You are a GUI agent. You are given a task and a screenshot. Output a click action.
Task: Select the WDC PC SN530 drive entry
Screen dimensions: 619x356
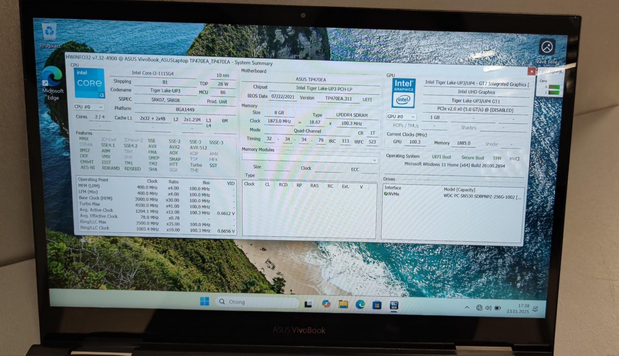(x=482, y=196)
